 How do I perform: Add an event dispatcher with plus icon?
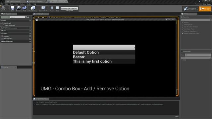point(30,41)
